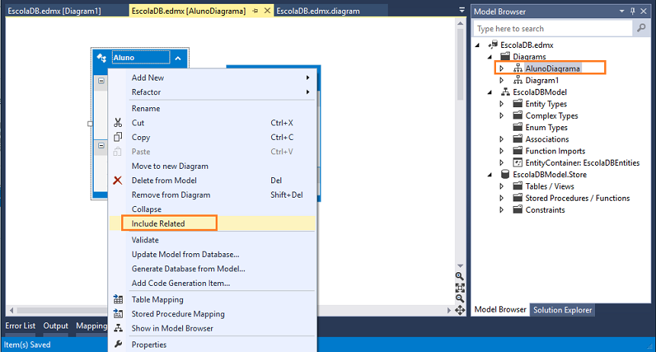Click the EscolaDB.edmx file icon in tree

coord(493,45)
